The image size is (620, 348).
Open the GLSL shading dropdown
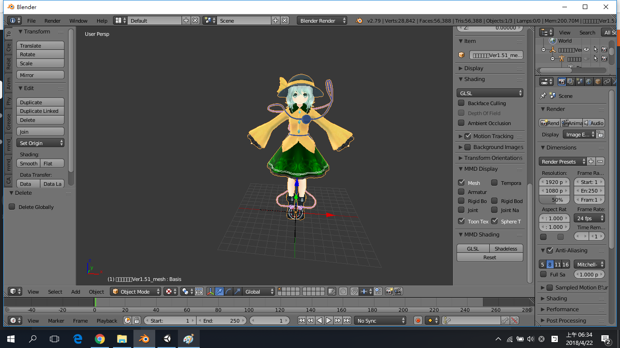(x=490, y=93)
